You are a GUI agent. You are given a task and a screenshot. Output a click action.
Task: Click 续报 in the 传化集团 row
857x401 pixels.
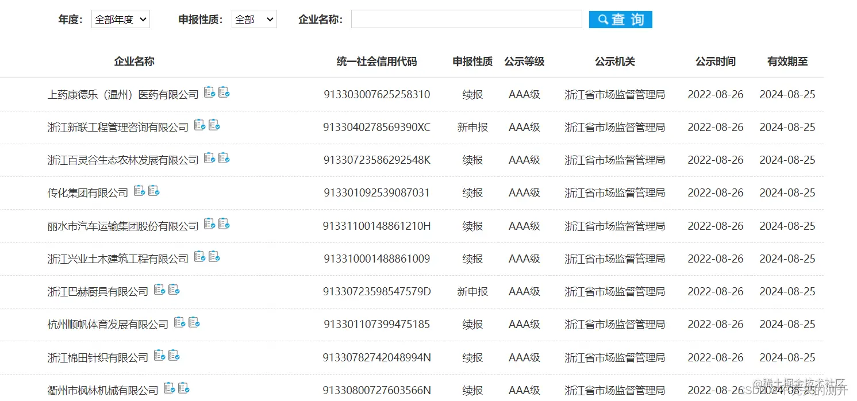[x=472, y=193]
